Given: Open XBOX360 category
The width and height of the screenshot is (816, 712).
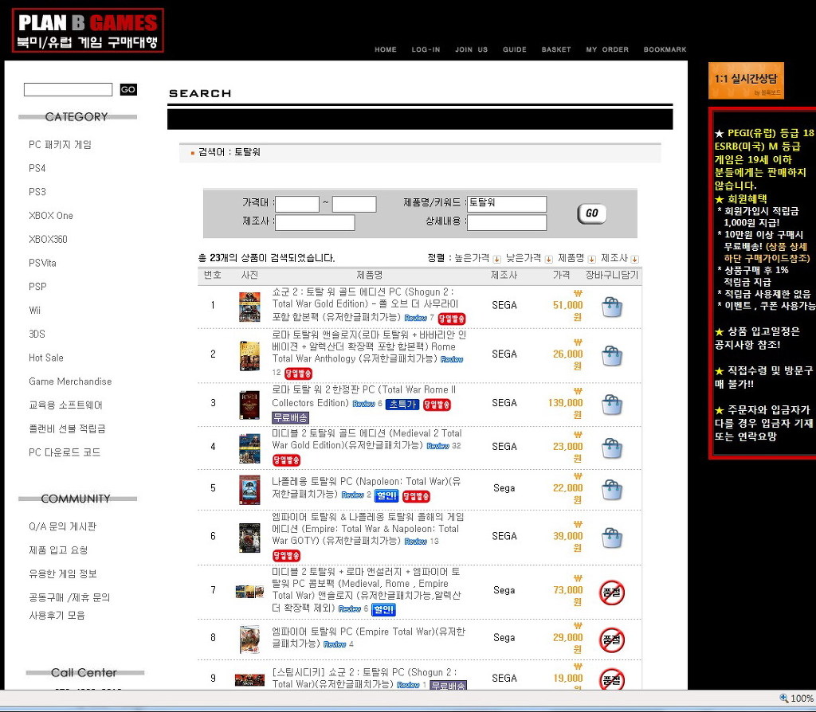Looking at the screenshot, I should (x=48, y=239).
